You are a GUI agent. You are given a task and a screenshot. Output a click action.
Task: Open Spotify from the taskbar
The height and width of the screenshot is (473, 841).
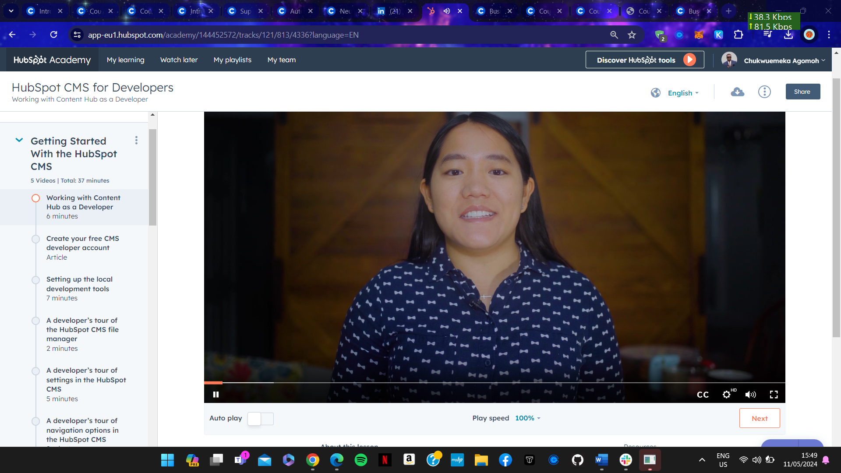pyautogui.click(x=360, y=460)
